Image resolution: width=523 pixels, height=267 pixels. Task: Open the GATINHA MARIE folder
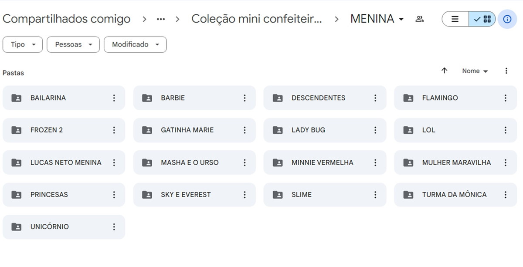click(194, 130)
